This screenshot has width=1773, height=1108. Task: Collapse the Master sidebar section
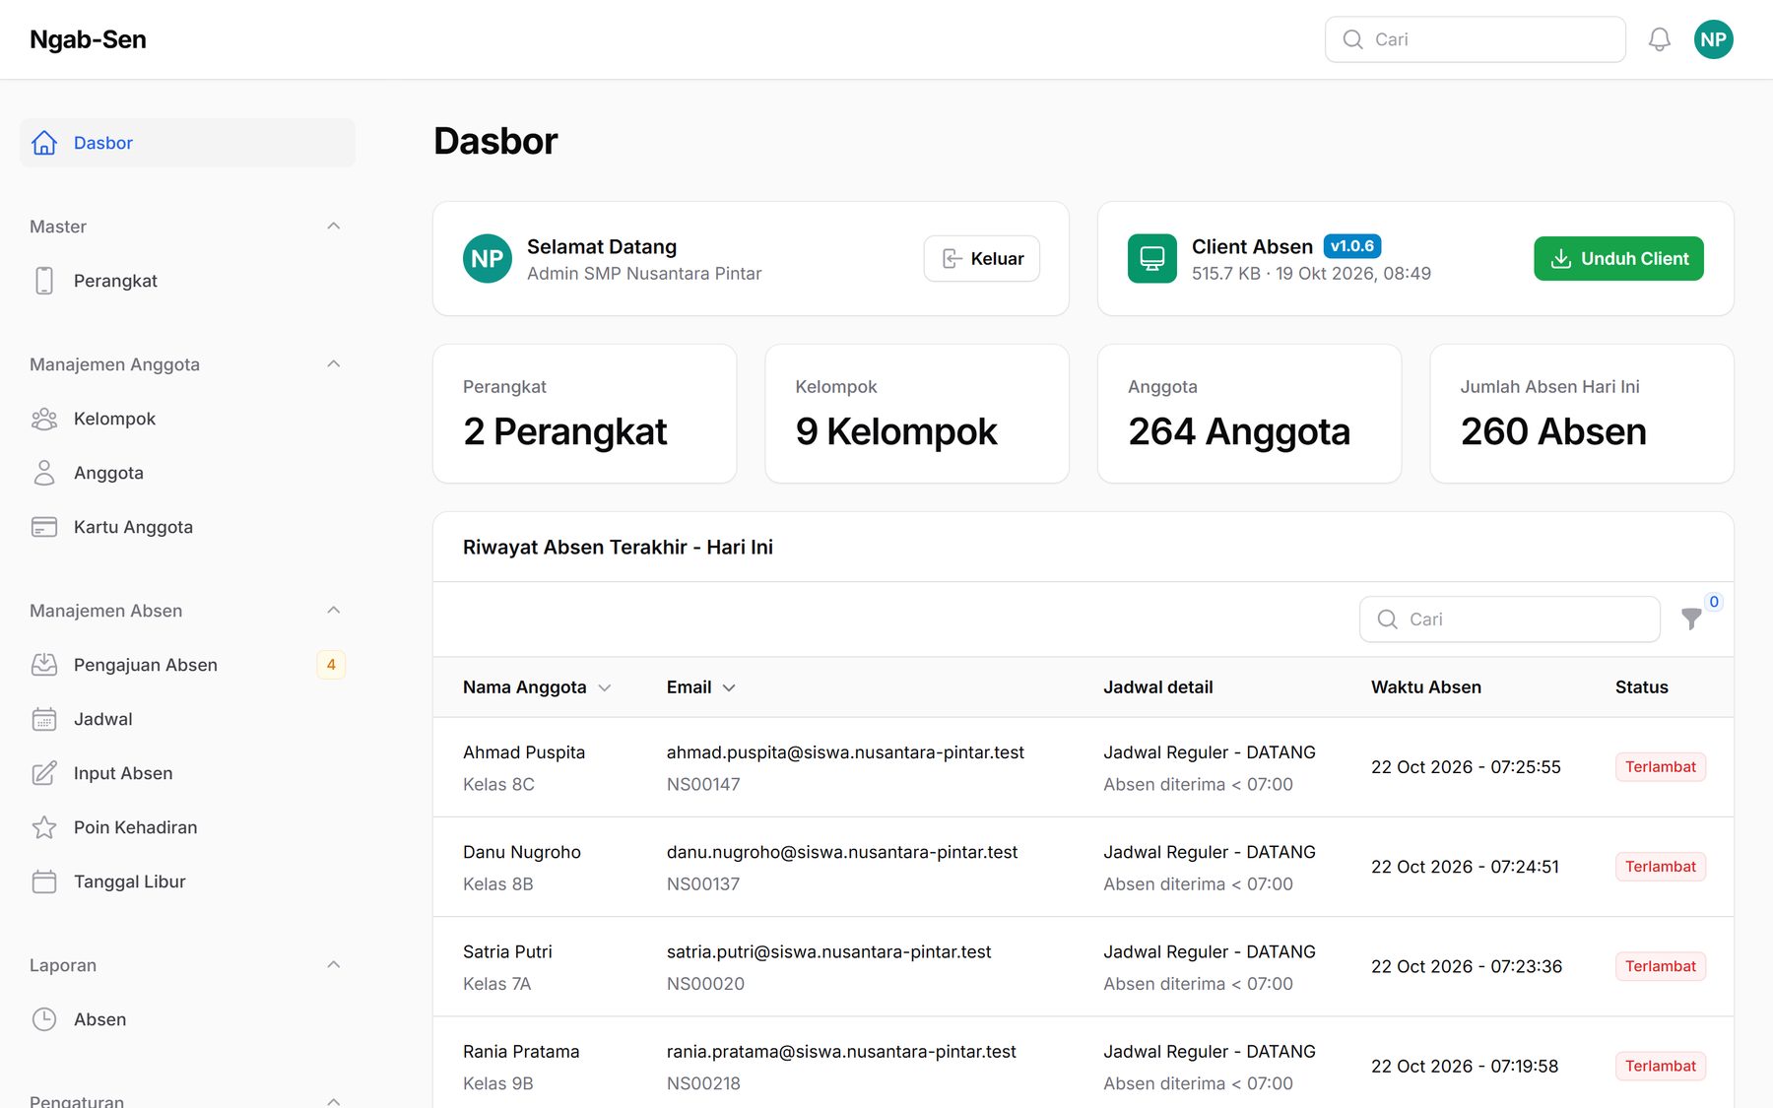click(334, 227)
